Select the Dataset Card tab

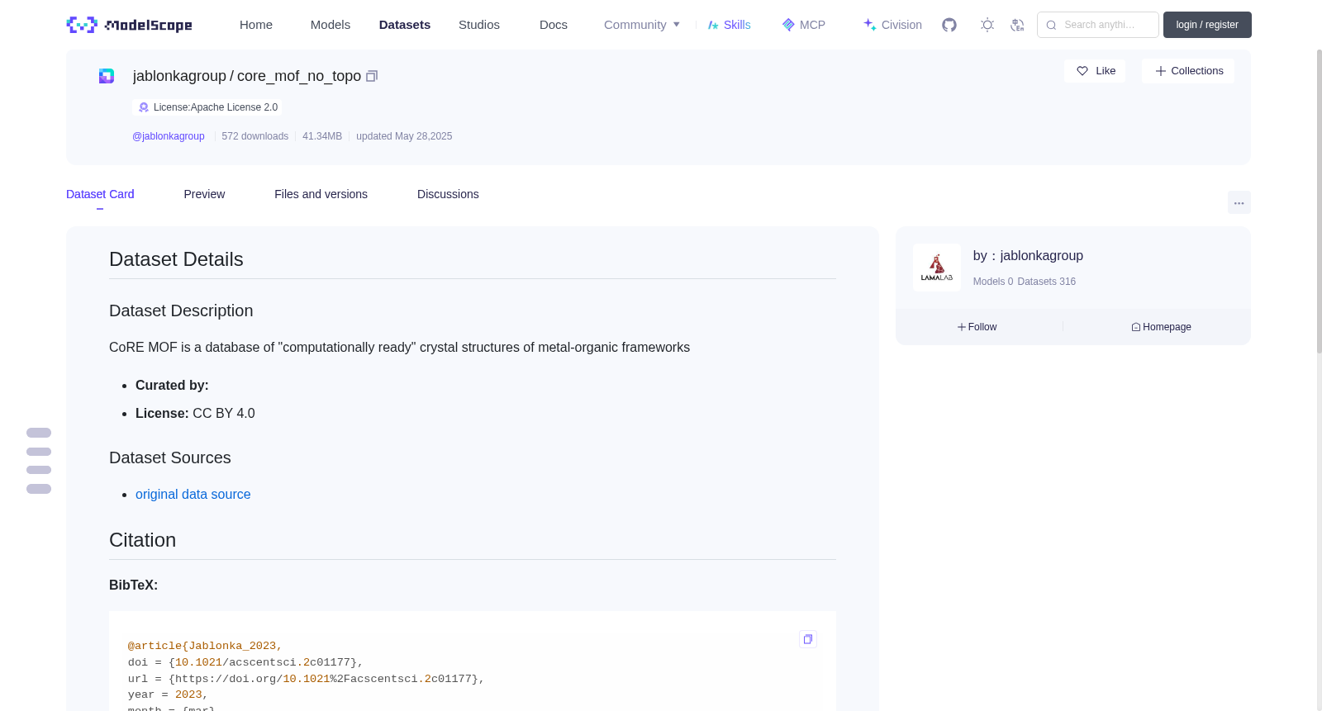(x=100, y=194)
